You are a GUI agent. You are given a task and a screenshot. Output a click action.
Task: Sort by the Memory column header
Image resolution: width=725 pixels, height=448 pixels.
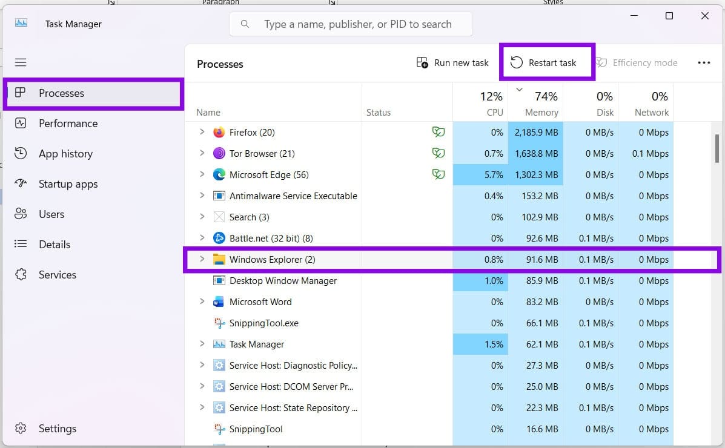tap(535, 102)
